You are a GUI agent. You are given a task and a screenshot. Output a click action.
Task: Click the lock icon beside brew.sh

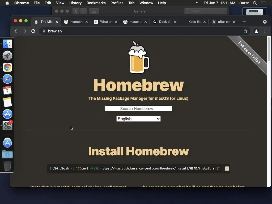[x=44, y=31]
